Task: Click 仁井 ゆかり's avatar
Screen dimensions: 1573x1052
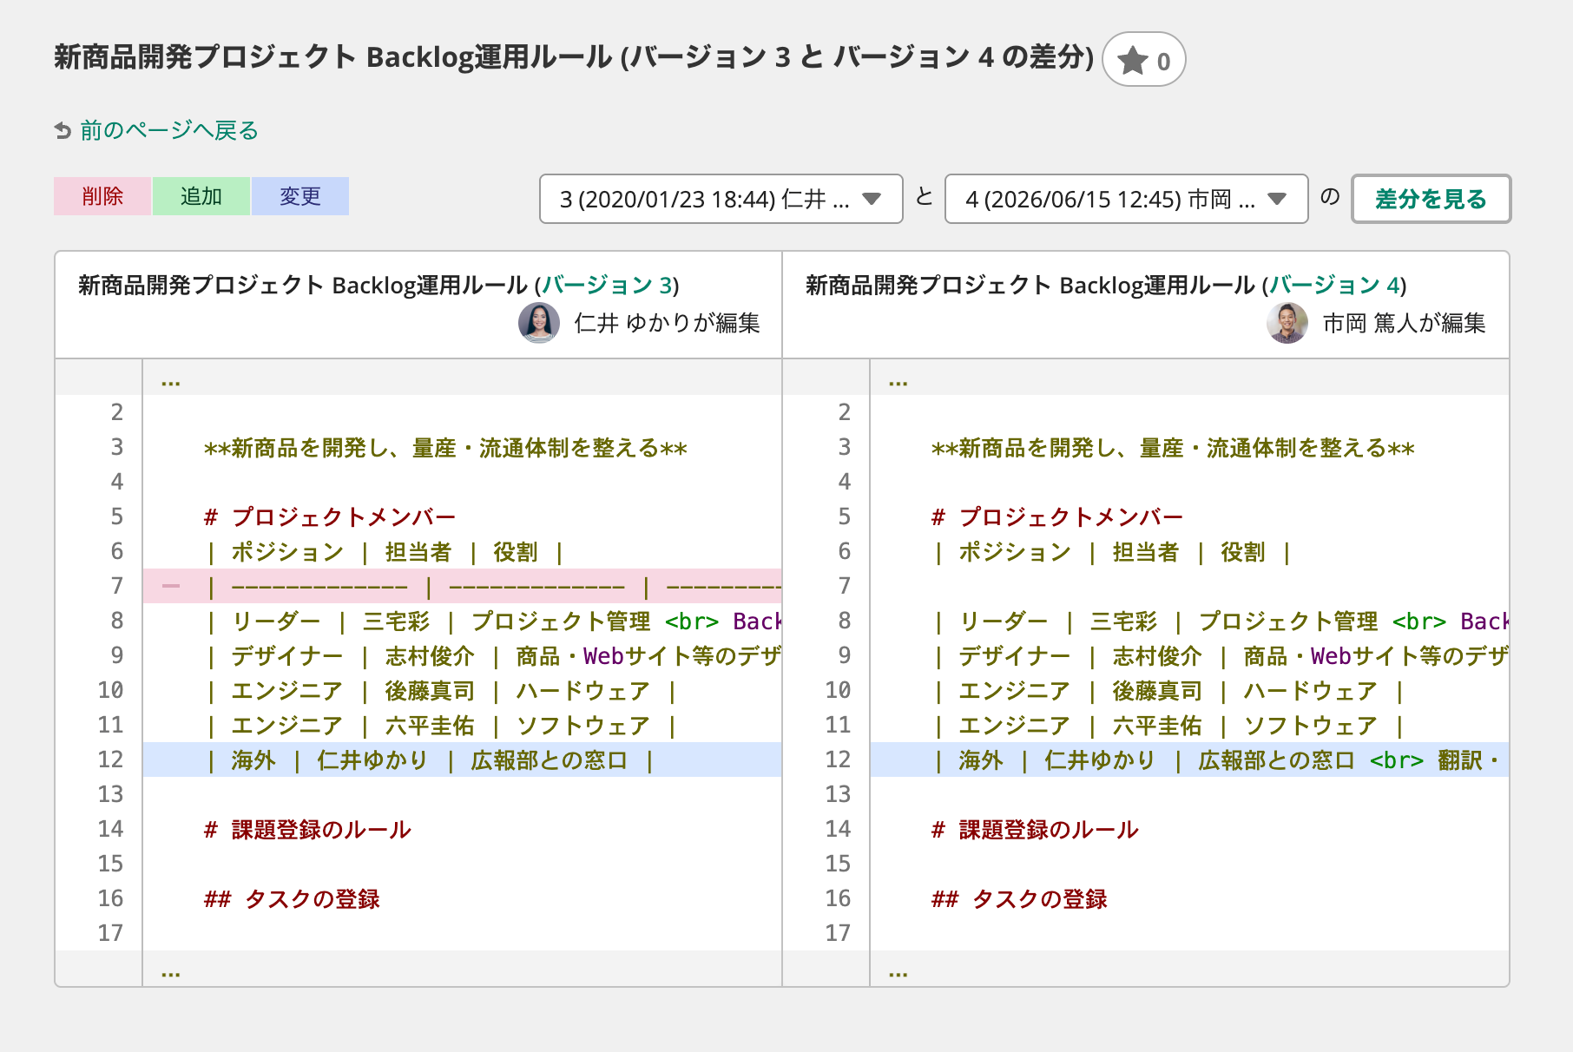Action: [x=539, y=323]
